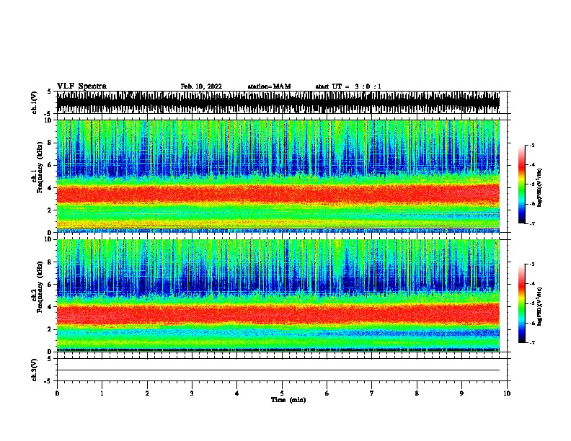Screen dimensions: 571x441
Task: Click the ch.1 spectrogram red band near 3 kHz
Action: pyautogui.click(x=278, y=194)
